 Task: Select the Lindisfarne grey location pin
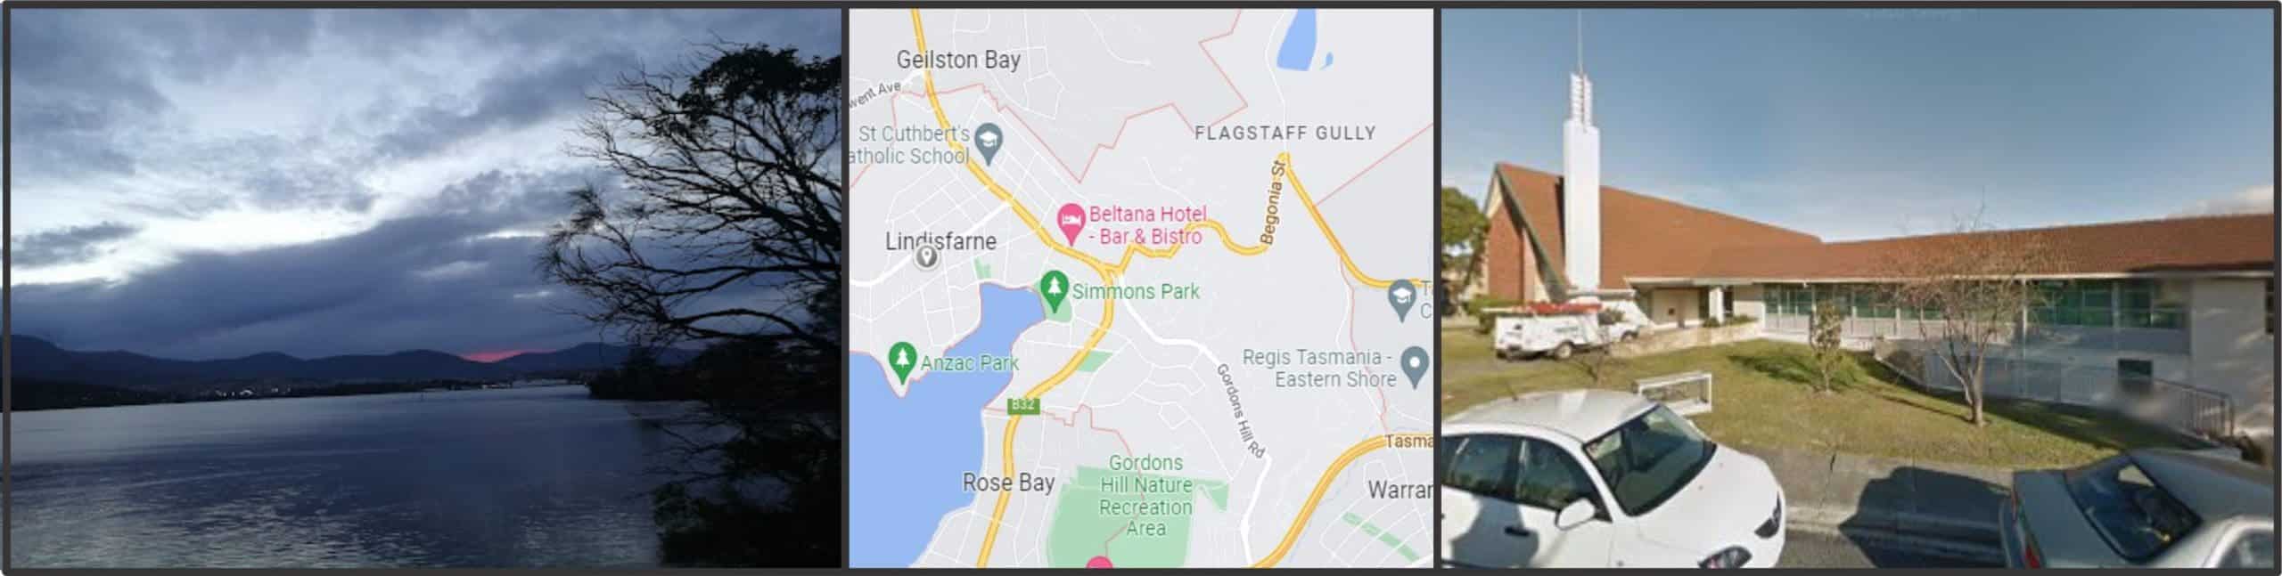(x=927, y=258)
